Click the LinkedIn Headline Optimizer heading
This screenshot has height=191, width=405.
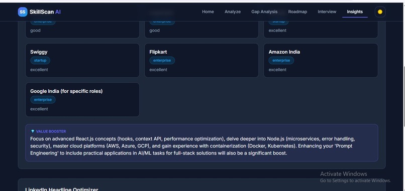[61, 189]
